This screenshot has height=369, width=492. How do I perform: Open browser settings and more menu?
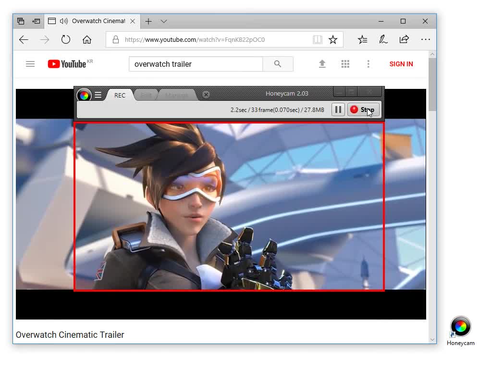426,39
